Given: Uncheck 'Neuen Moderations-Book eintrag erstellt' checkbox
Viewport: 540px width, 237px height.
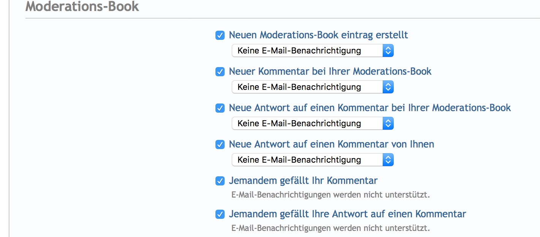Looking at the screenshot, I should click(220, 36).
